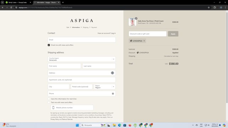Click the address bar URL
The image size is (228, 128).
tap(45, 7)
